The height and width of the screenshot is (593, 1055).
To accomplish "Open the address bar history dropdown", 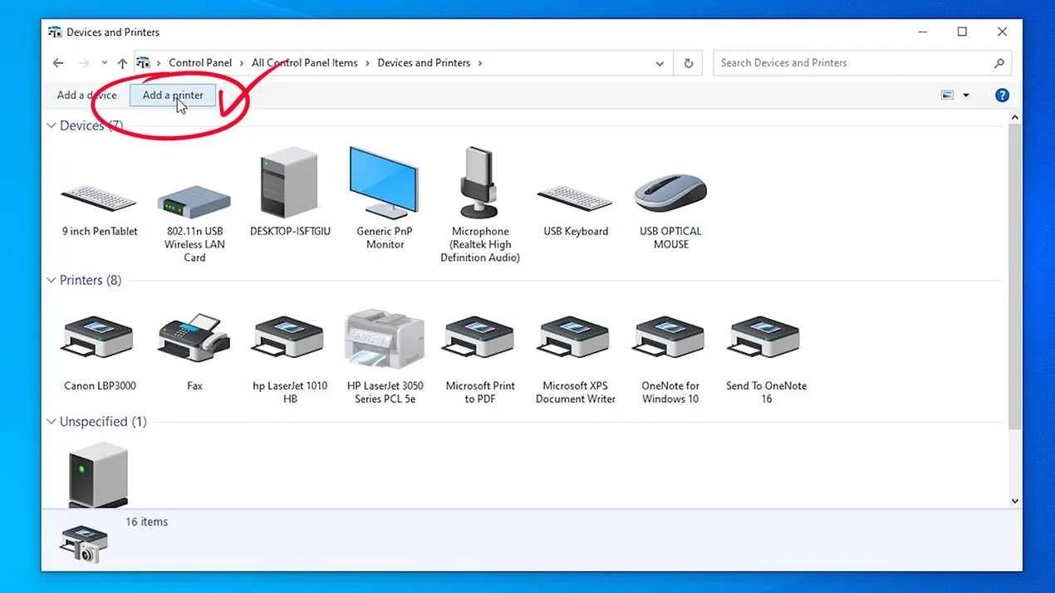I will (660, 63).
